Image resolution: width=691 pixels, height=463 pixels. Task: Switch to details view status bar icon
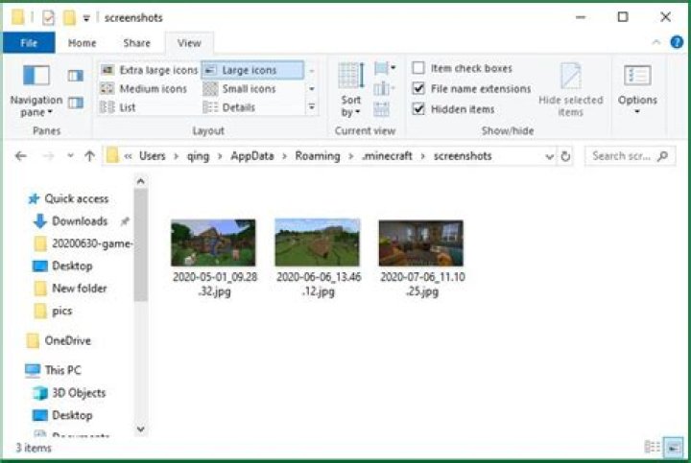pos(652,447)
